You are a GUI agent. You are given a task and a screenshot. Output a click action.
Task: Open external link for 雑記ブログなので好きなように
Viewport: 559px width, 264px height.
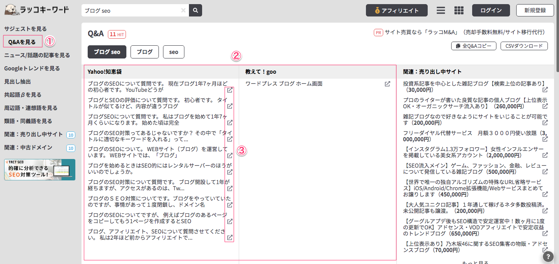(x=545, y=123)
